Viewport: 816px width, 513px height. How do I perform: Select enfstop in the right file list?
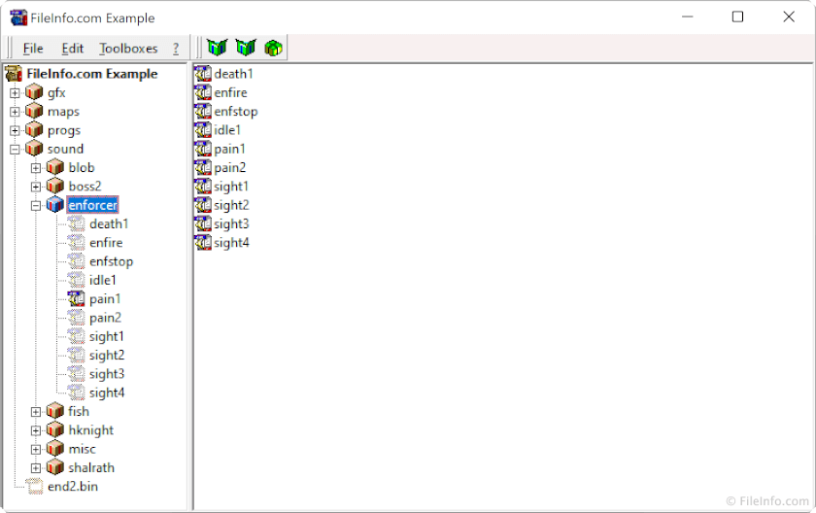point(235,112)
